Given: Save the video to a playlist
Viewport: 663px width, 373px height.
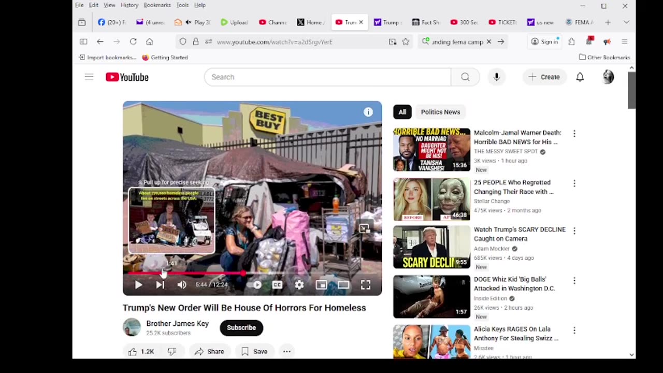Looking at the screenshot, I should coord(254,351).
